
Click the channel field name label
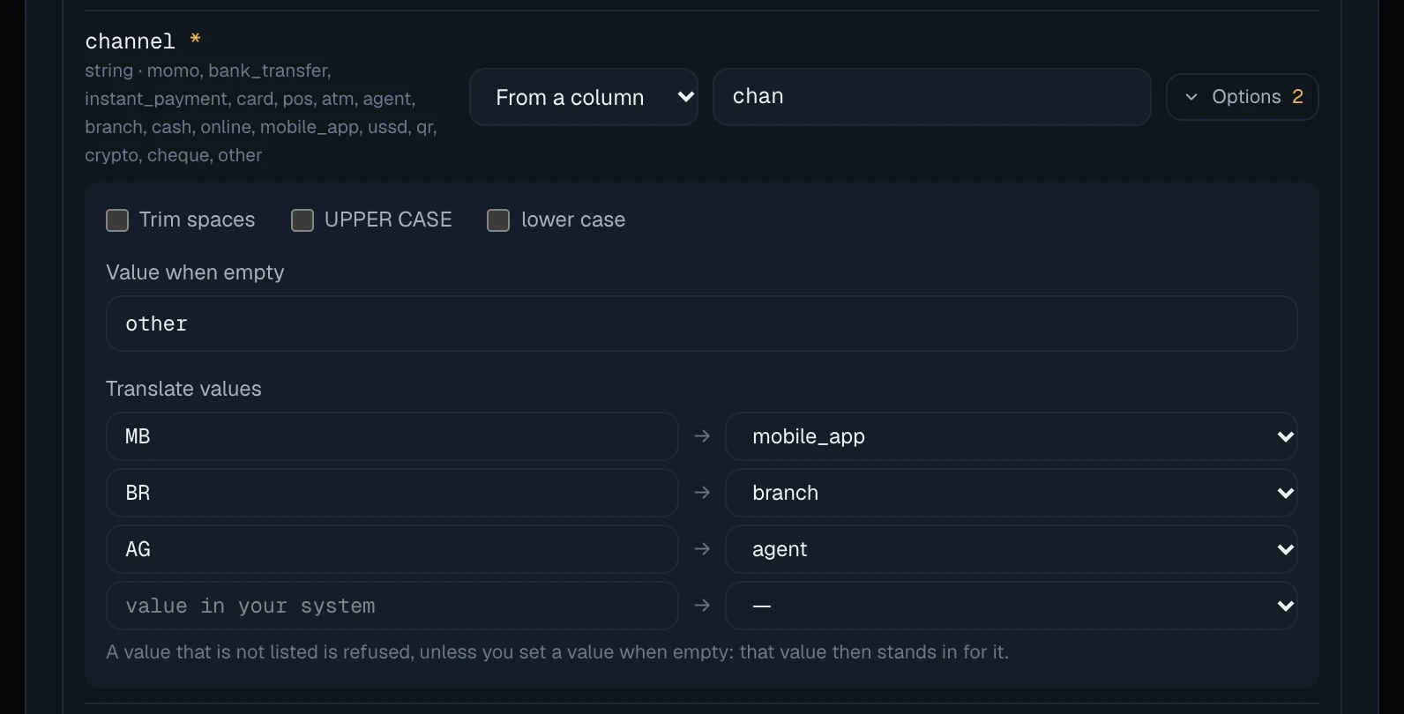pos(131,41)
